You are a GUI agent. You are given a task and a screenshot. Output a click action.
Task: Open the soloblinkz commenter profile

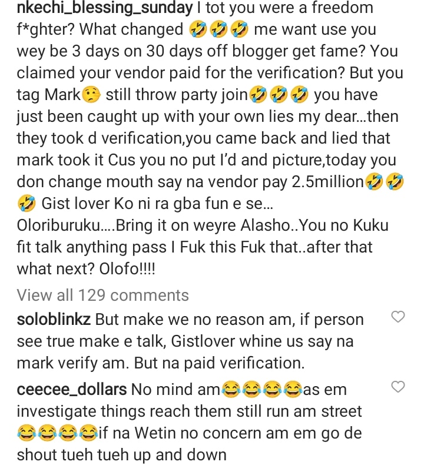point(54,320)
